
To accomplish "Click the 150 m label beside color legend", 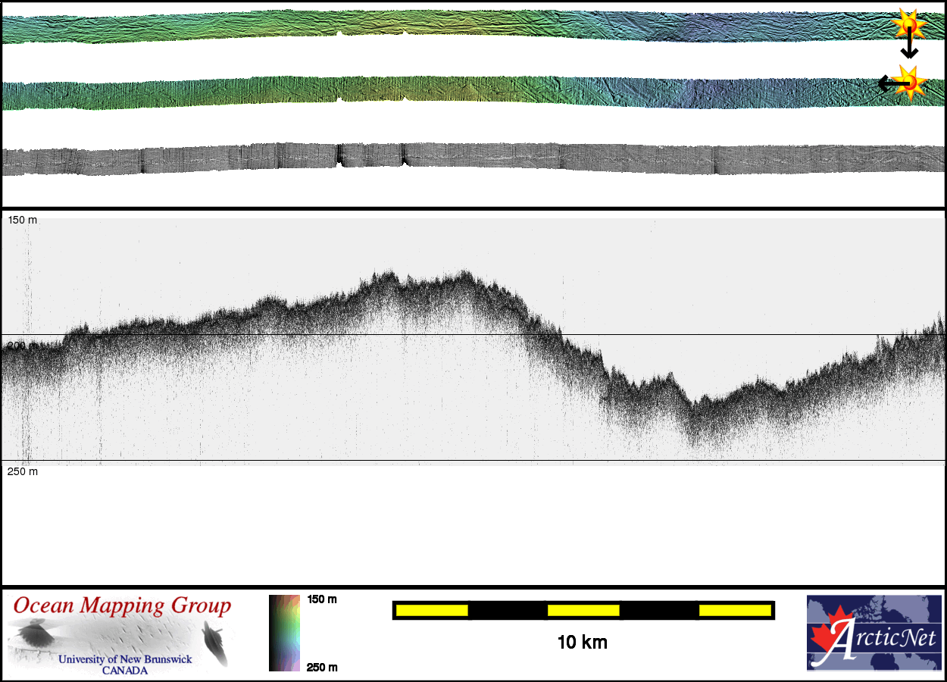I will (321, 599).
